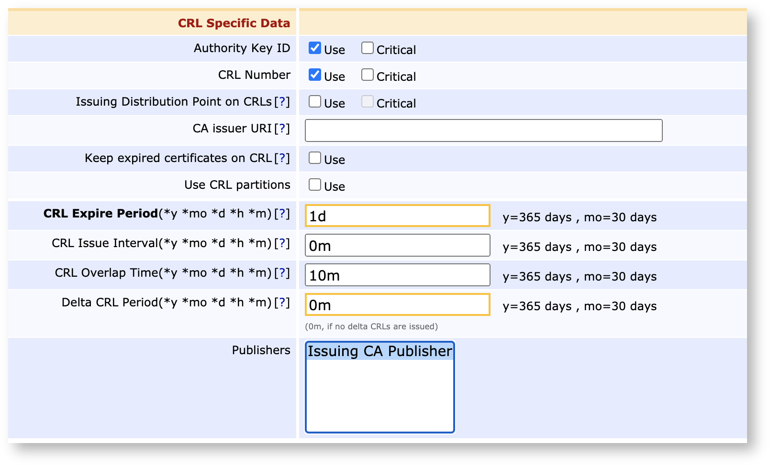Enable Use CRL partitions checkbox
The image size is (770, 466).
point(314,185)
